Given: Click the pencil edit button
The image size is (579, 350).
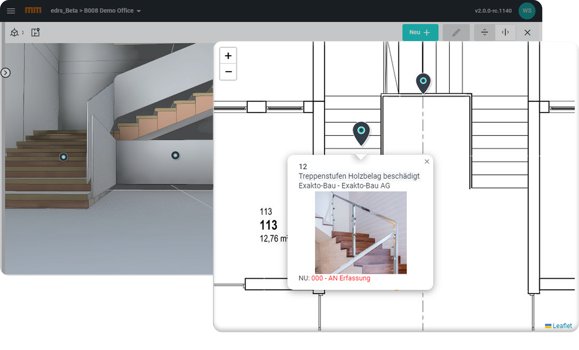Looking at the screenshot, I should pos(456,32).
